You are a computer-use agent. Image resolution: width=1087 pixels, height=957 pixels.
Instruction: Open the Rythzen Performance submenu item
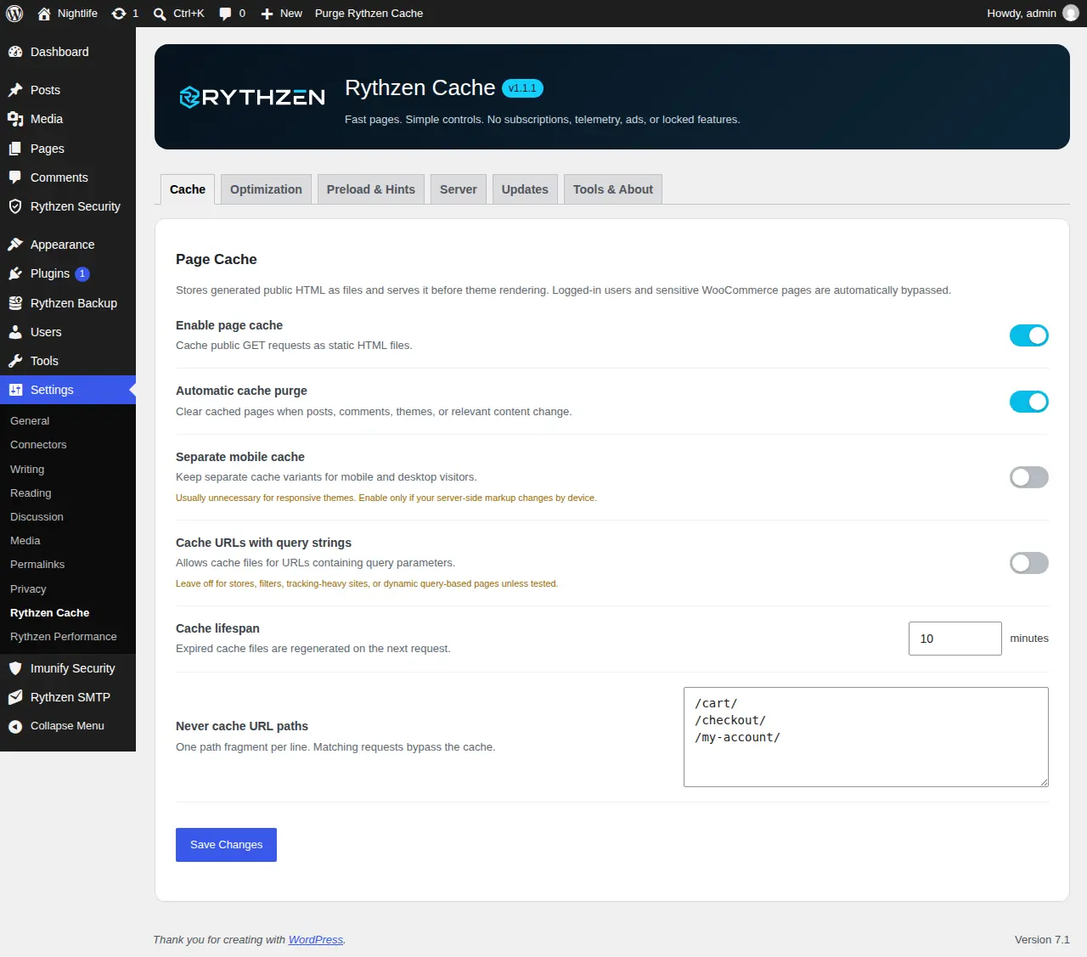click(64, 636)
